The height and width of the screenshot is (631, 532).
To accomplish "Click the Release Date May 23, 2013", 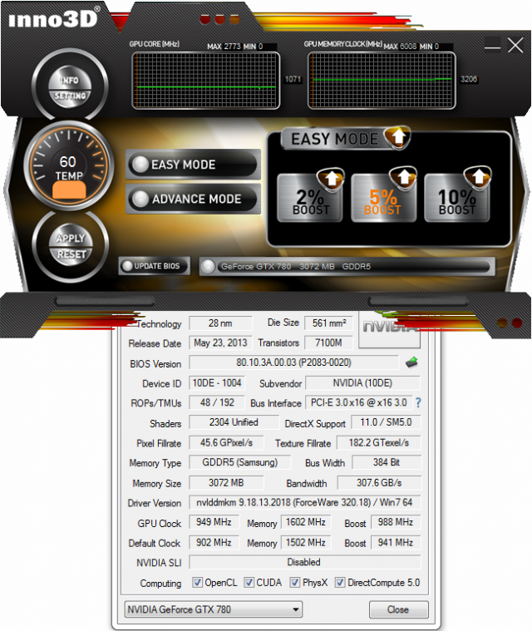I will pos(220,343).
